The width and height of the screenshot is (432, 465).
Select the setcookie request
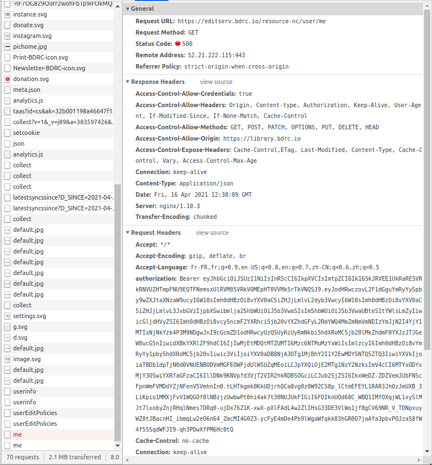(x=58, y=133)
